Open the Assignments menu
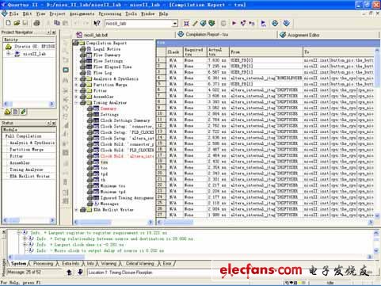This screenshot has width=381, height=286. [82, 13]
